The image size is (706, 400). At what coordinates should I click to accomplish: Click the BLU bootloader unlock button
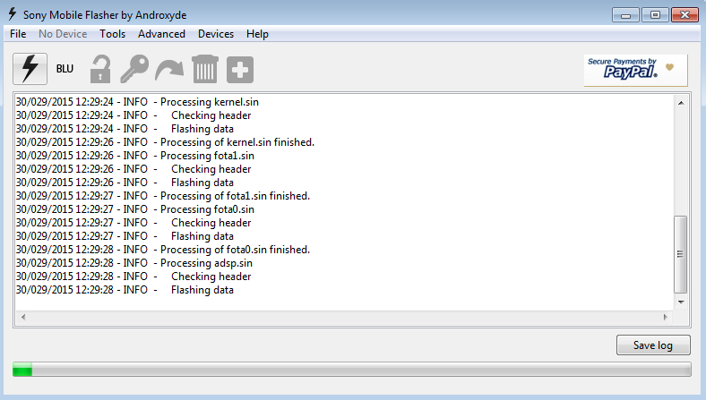(65, 69)
